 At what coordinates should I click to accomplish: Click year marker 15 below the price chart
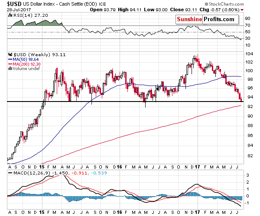coord(42,167)
